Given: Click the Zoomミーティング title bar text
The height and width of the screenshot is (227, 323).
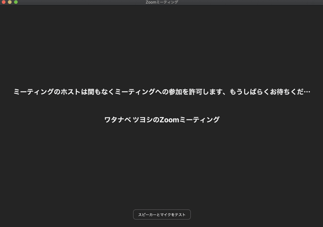Looking at the screenshot, I should pos(162,2).
